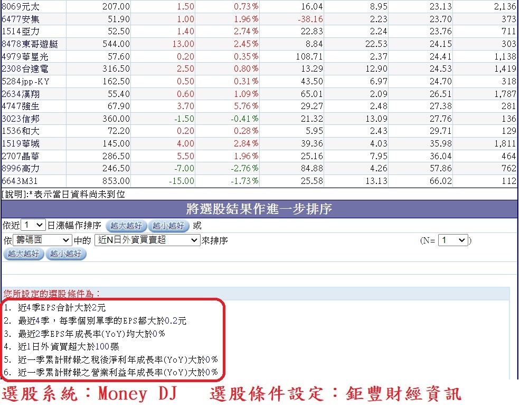This screenshot has height=409, width=520.
Task: Click condition 最近2季EPS年成長率(YoY)均大於0%
Action: click(91, 334)
